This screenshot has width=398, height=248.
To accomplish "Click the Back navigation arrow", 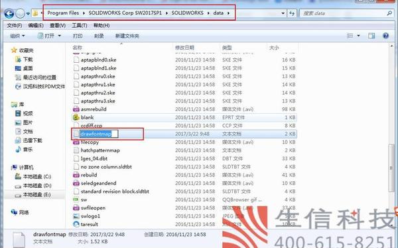I will click(9, 13).
